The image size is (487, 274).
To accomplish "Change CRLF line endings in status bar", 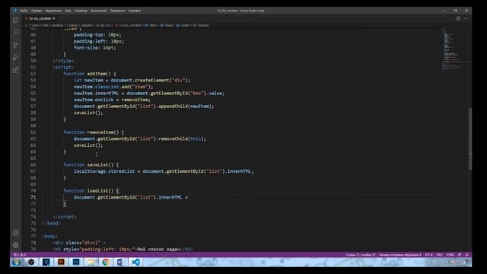I will [x=439, y=255].
